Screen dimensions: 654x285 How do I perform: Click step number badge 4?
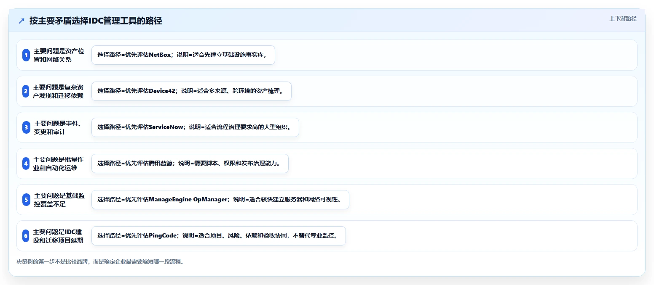[x=26, y=164]
